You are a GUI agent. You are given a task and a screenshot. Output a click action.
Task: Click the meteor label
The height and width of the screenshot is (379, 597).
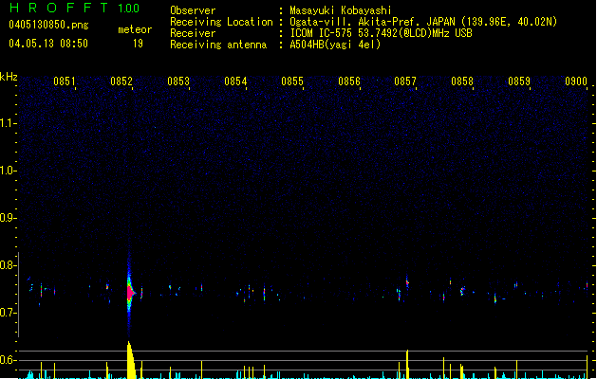[x=135, y=29]
